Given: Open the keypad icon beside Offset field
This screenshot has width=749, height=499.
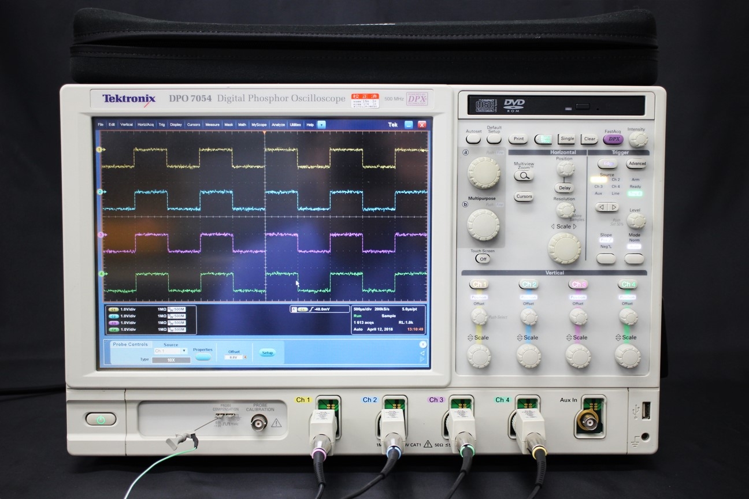Looking at the screenshot, I should coord(245,358).
